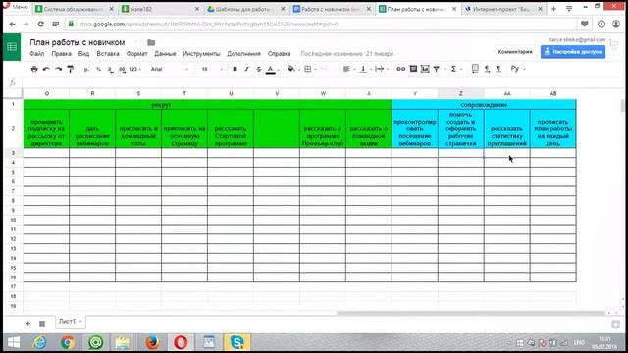Viewport: 628px width, 353px height.
Task: Open a new browser tab with plus
Action: point(553,9)
